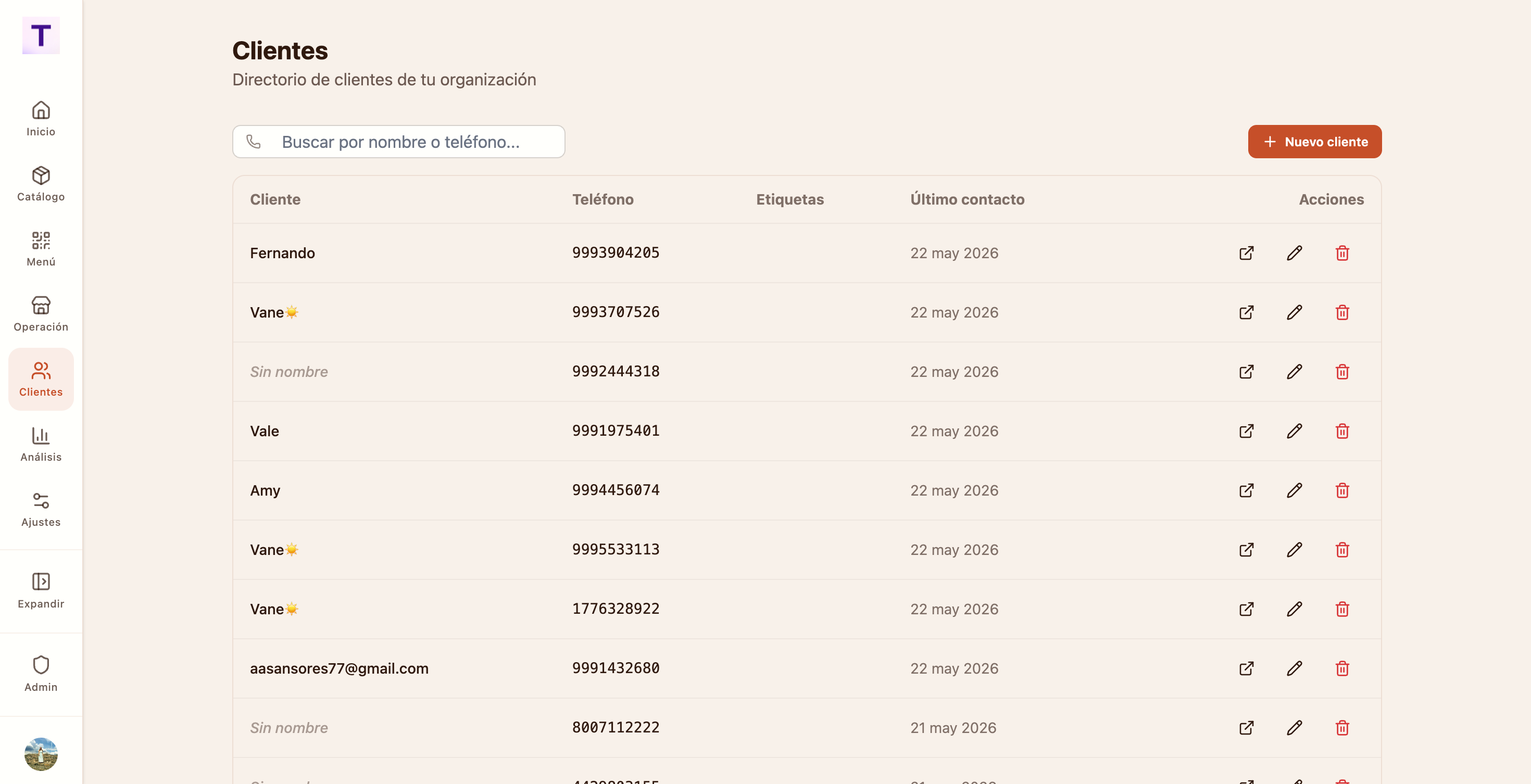Select phone number 8007112222
This screenshot has width=1531, height=784.
(616, 728)
